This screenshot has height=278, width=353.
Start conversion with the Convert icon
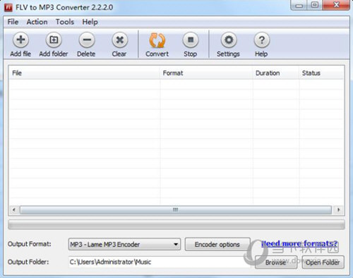click(157, 40)
